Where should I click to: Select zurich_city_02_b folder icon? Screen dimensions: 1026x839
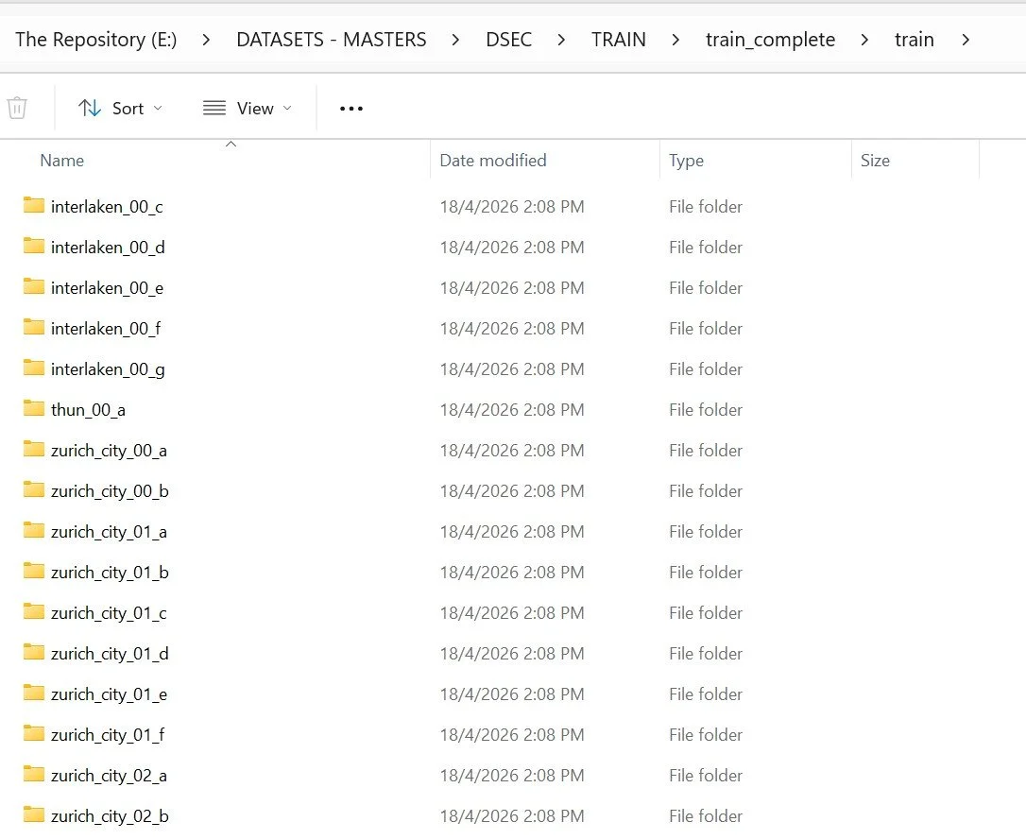tap(33, 814)
